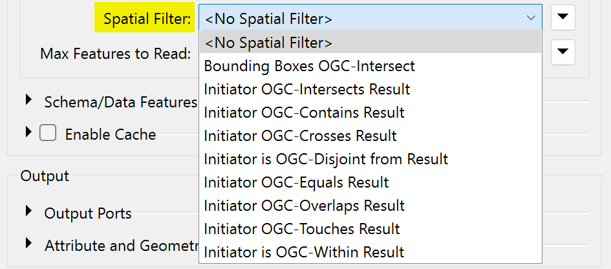Open arrow menu button beside Spatial Filter
Viewport: 611px width, 269px height.
click(x=563, y=17)
